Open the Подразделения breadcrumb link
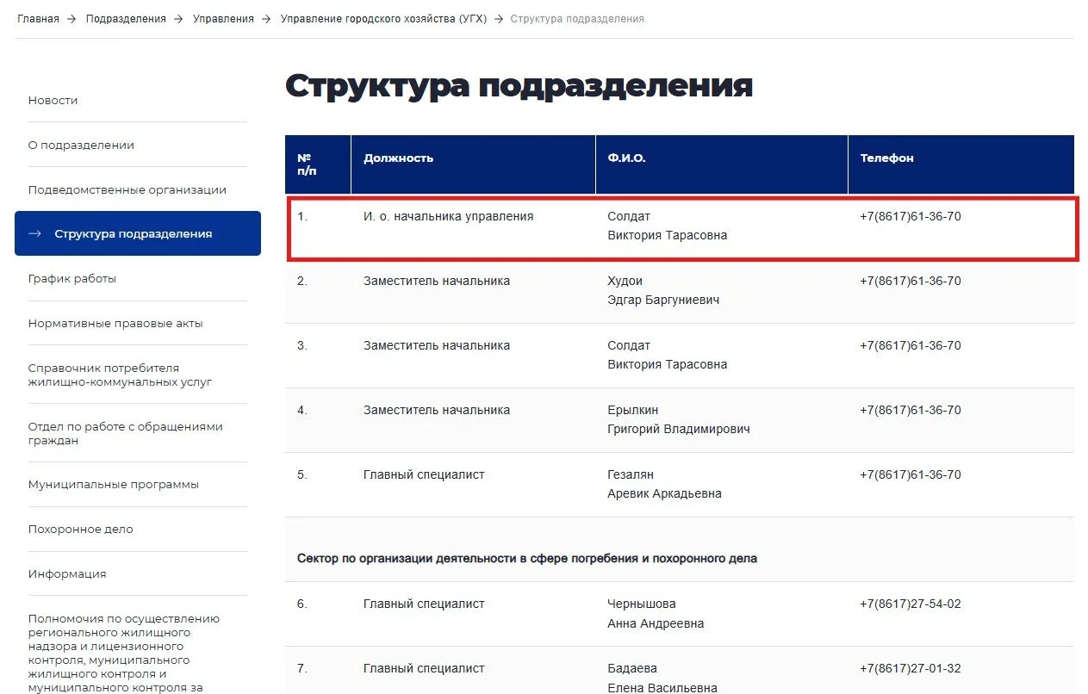The height and width of the screenshot is (694, 1088). click(126, 19)
